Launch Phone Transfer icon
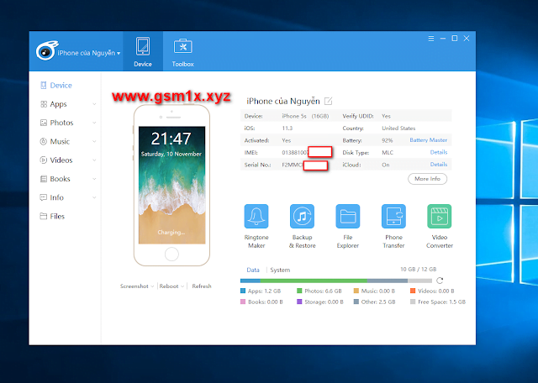Image resolution: width=538 pixels, height=383 pixels. tap(393, 217)
